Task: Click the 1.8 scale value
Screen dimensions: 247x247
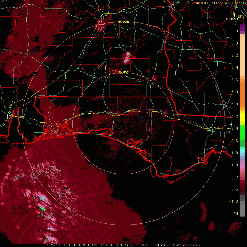Action: [x=235, y=153]
